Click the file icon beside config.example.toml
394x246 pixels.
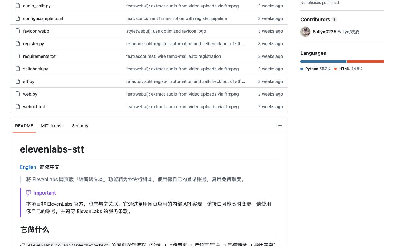[x=18, y=18]
